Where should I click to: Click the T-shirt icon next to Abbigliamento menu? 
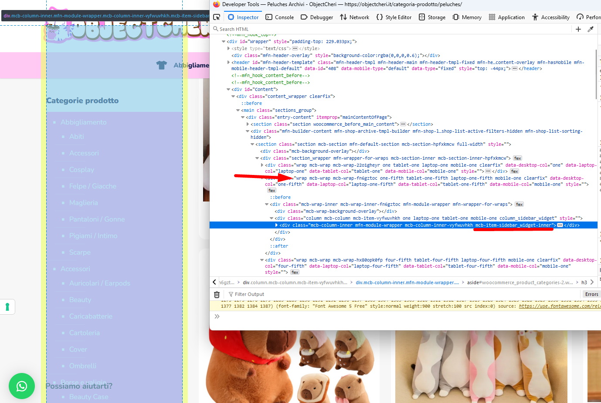click(x=162, y=65)
